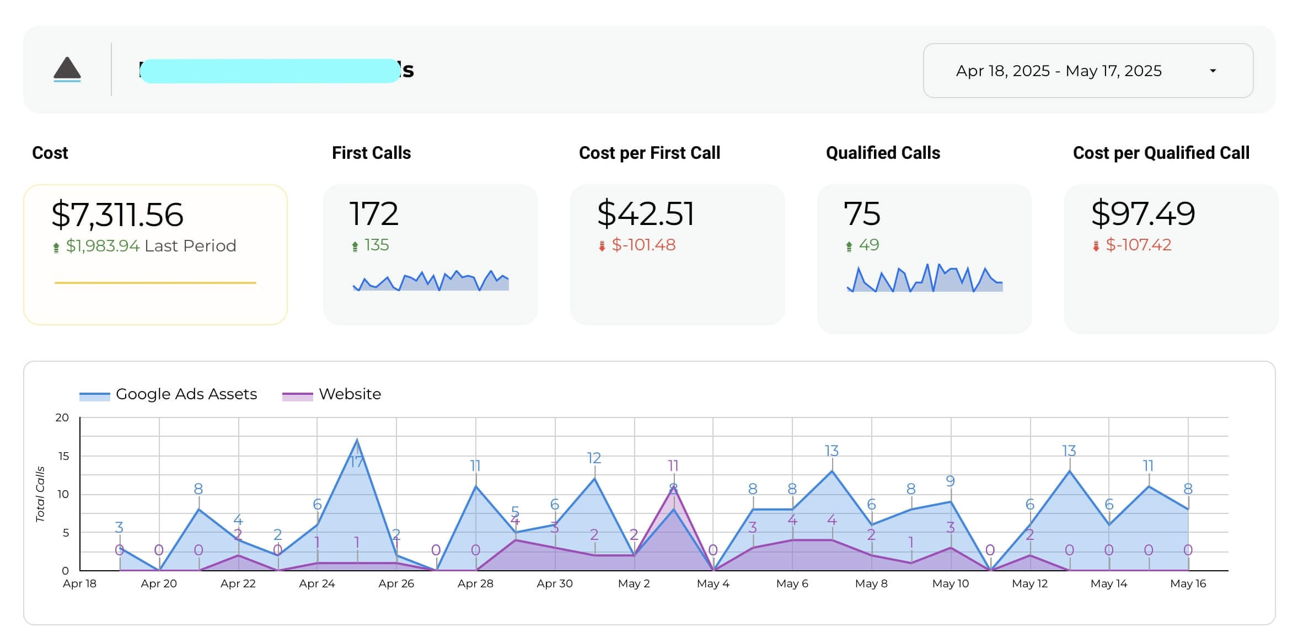
Task: Click the $97.49 Cost per Qualified Call card
Action: 1171,259
